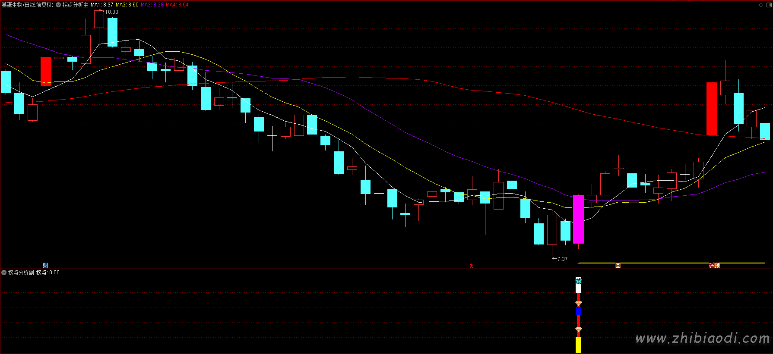The width and height of the screenshot is (773, 354).
Task: Click the blue segment of signal bar
Action: 579,311
